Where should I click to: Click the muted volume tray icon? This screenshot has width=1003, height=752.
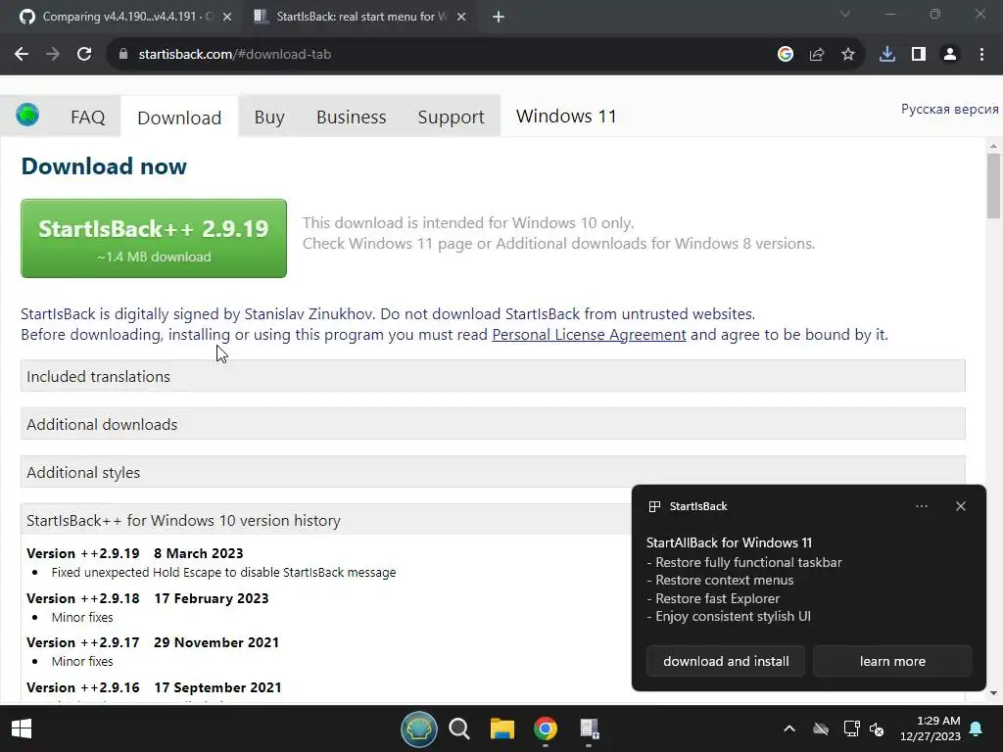pyautogui.click(x=877, y=728)
